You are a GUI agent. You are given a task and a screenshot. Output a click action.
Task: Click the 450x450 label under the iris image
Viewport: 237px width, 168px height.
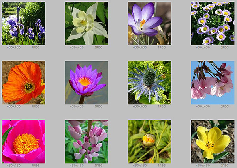(13, 47)
